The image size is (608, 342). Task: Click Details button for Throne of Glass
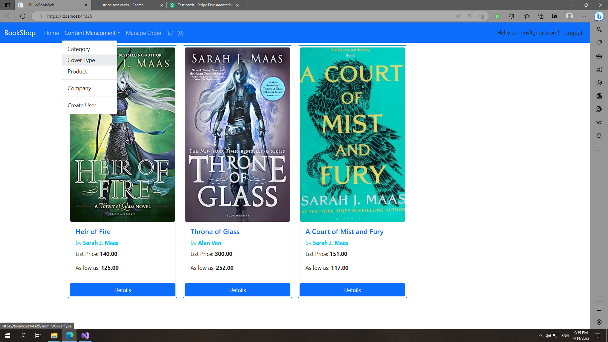click(237, 290)
